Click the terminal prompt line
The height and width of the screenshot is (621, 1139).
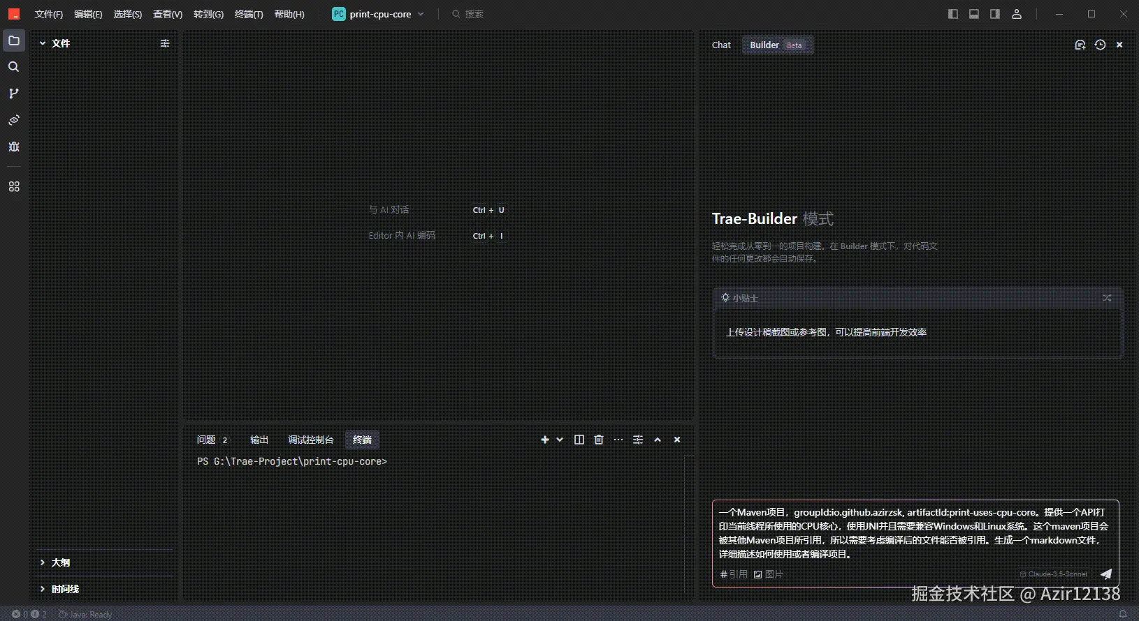click(292, 461)
